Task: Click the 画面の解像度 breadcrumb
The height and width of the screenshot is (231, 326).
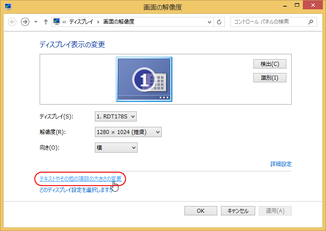Action: [119, 22]
